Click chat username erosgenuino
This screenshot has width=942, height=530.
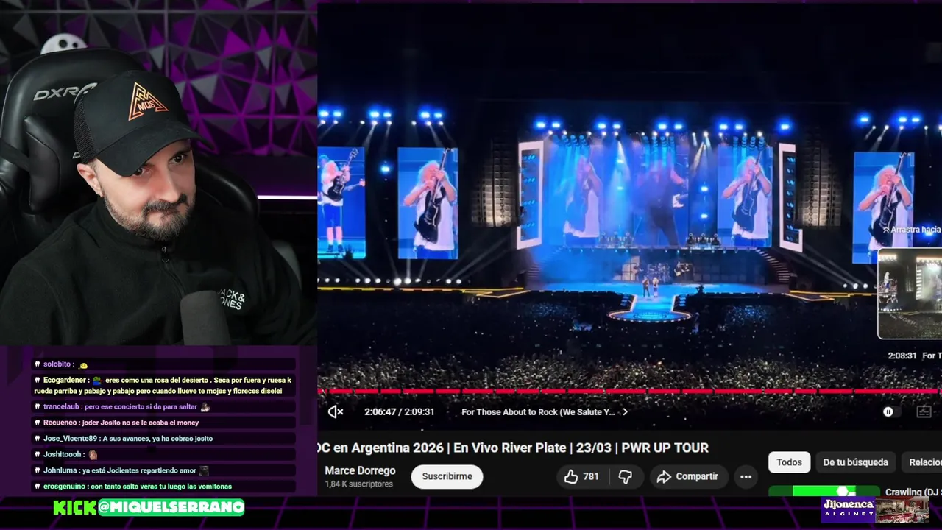(x=65, y=487)
